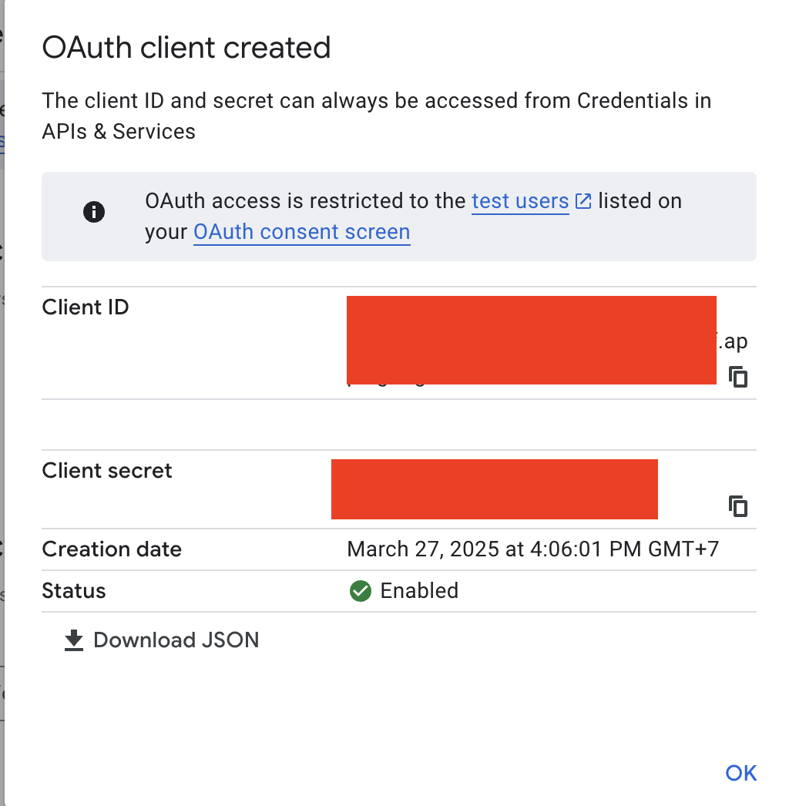Screen dimensions: 789x806
Task: Click the info icon in the notice banner
Action: click(x=94, y=212)
